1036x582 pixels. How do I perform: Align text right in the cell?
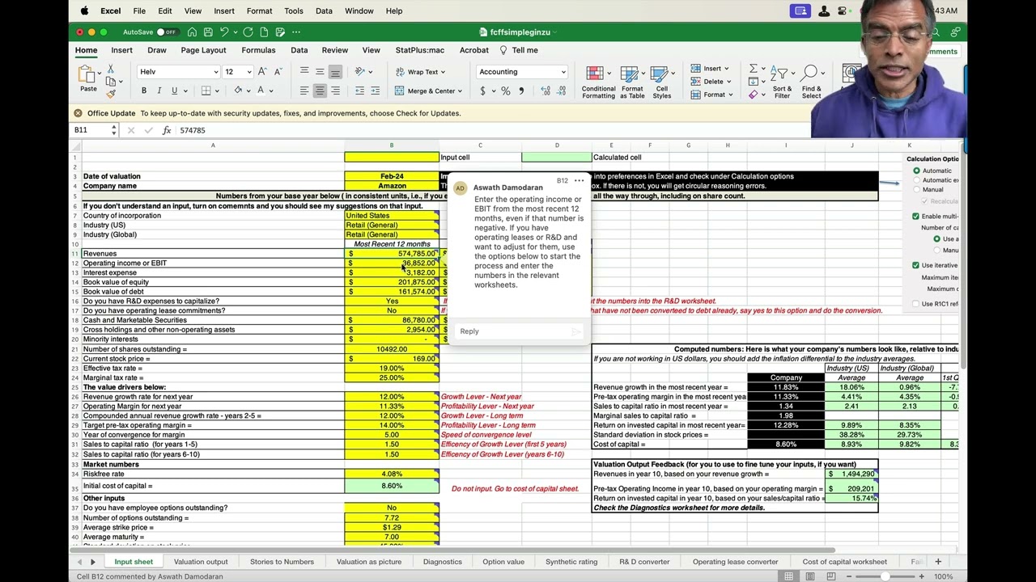(x=335, y=91)
